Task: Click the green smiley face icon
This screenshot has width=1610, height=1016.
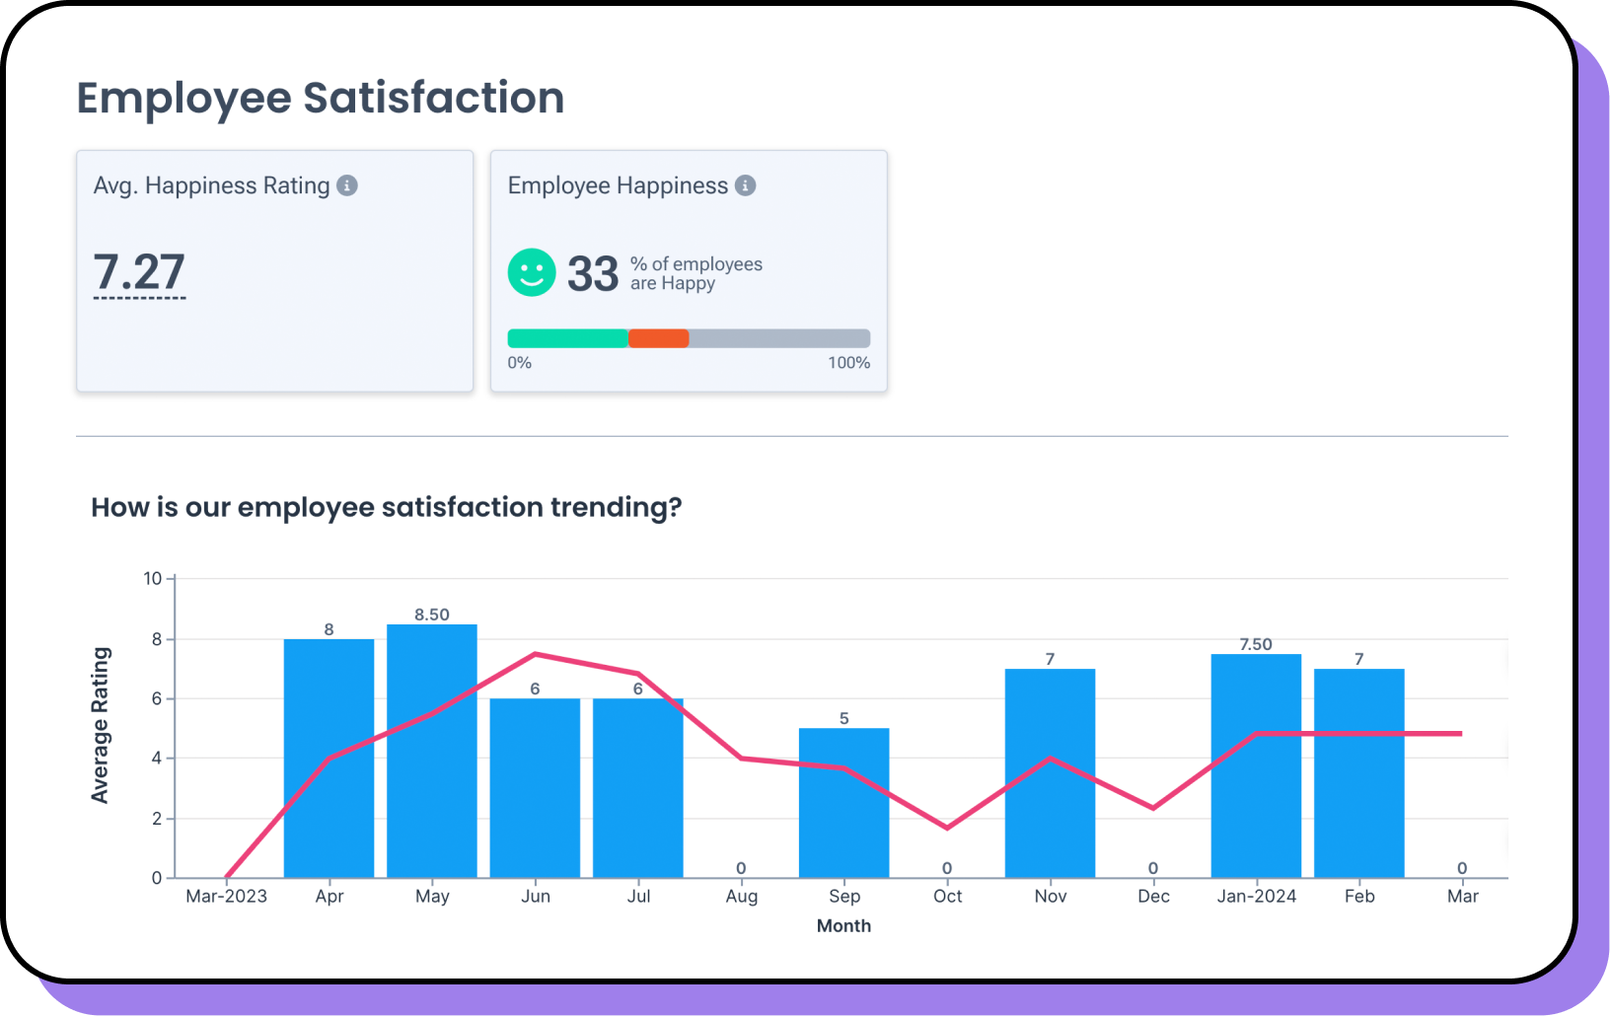Action: click(532, 272)
